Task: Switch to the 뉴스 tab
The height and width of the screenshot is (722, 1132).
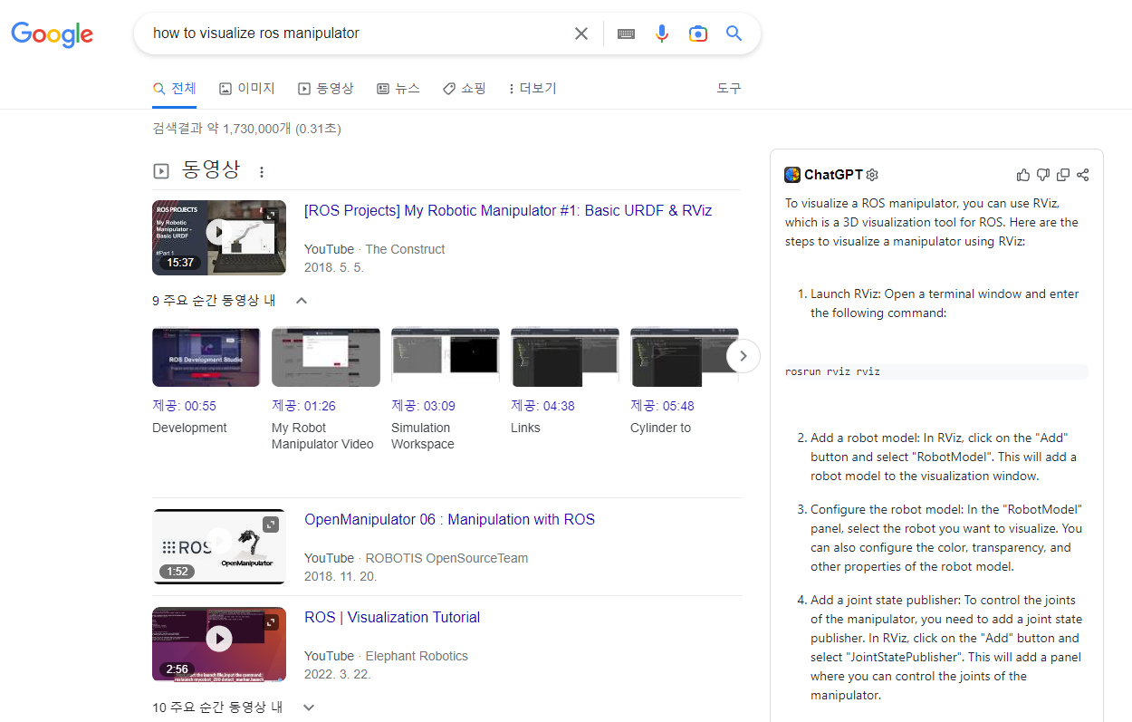Action: click(398, 89)
